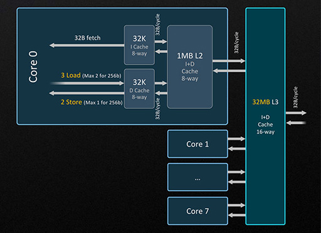Click the 16-way text in L3
Viewport: 321px width, 233px height.
click(x=265, y=132)
